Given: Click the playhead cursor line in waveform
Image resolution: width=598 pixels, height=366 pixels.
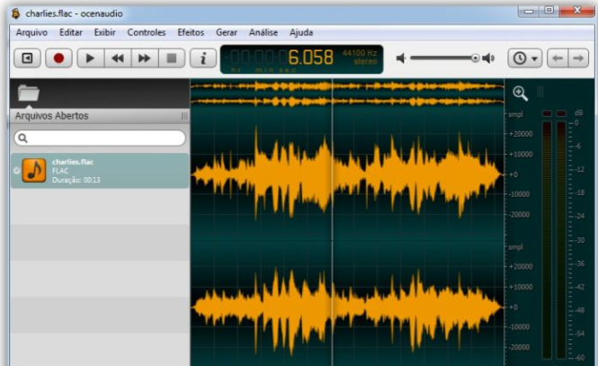Looking at the screenshot, I should tap(332, 221).
